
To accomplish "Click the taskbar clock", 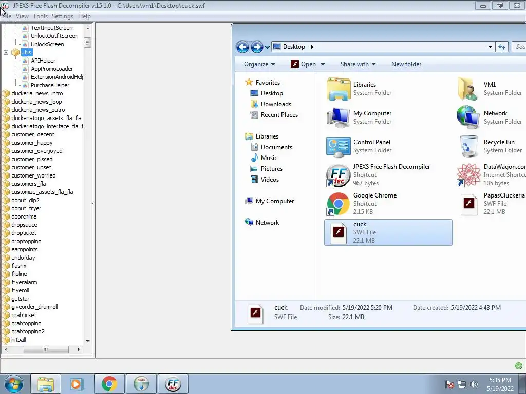I will [x=500, y=384].
